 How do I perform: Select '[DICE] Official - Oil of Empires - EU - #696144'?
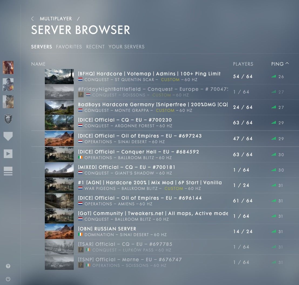(165, 201)
